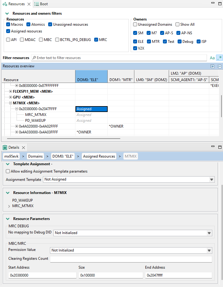Click the Collapse All icon in Resources overview
This screenshot has width=223, height=287.
[x=220, y=66]
